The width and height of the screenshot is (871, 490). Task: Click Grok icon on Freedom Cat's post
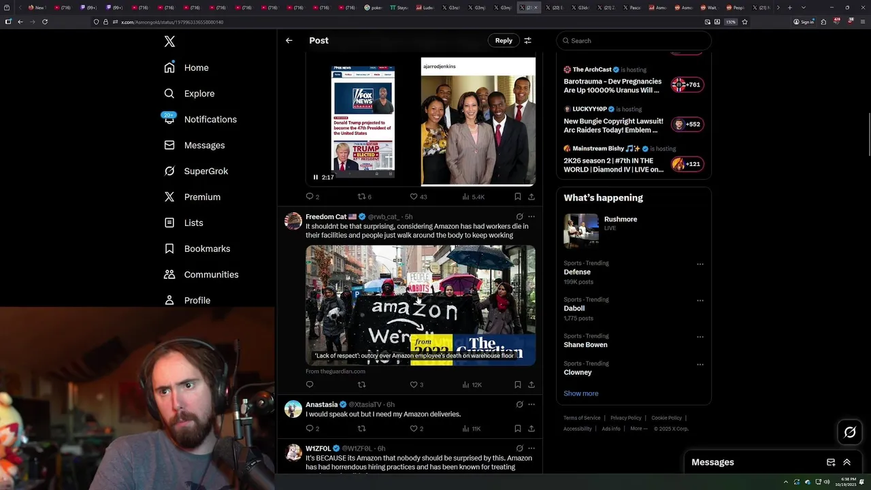click(x=519, y=216)
